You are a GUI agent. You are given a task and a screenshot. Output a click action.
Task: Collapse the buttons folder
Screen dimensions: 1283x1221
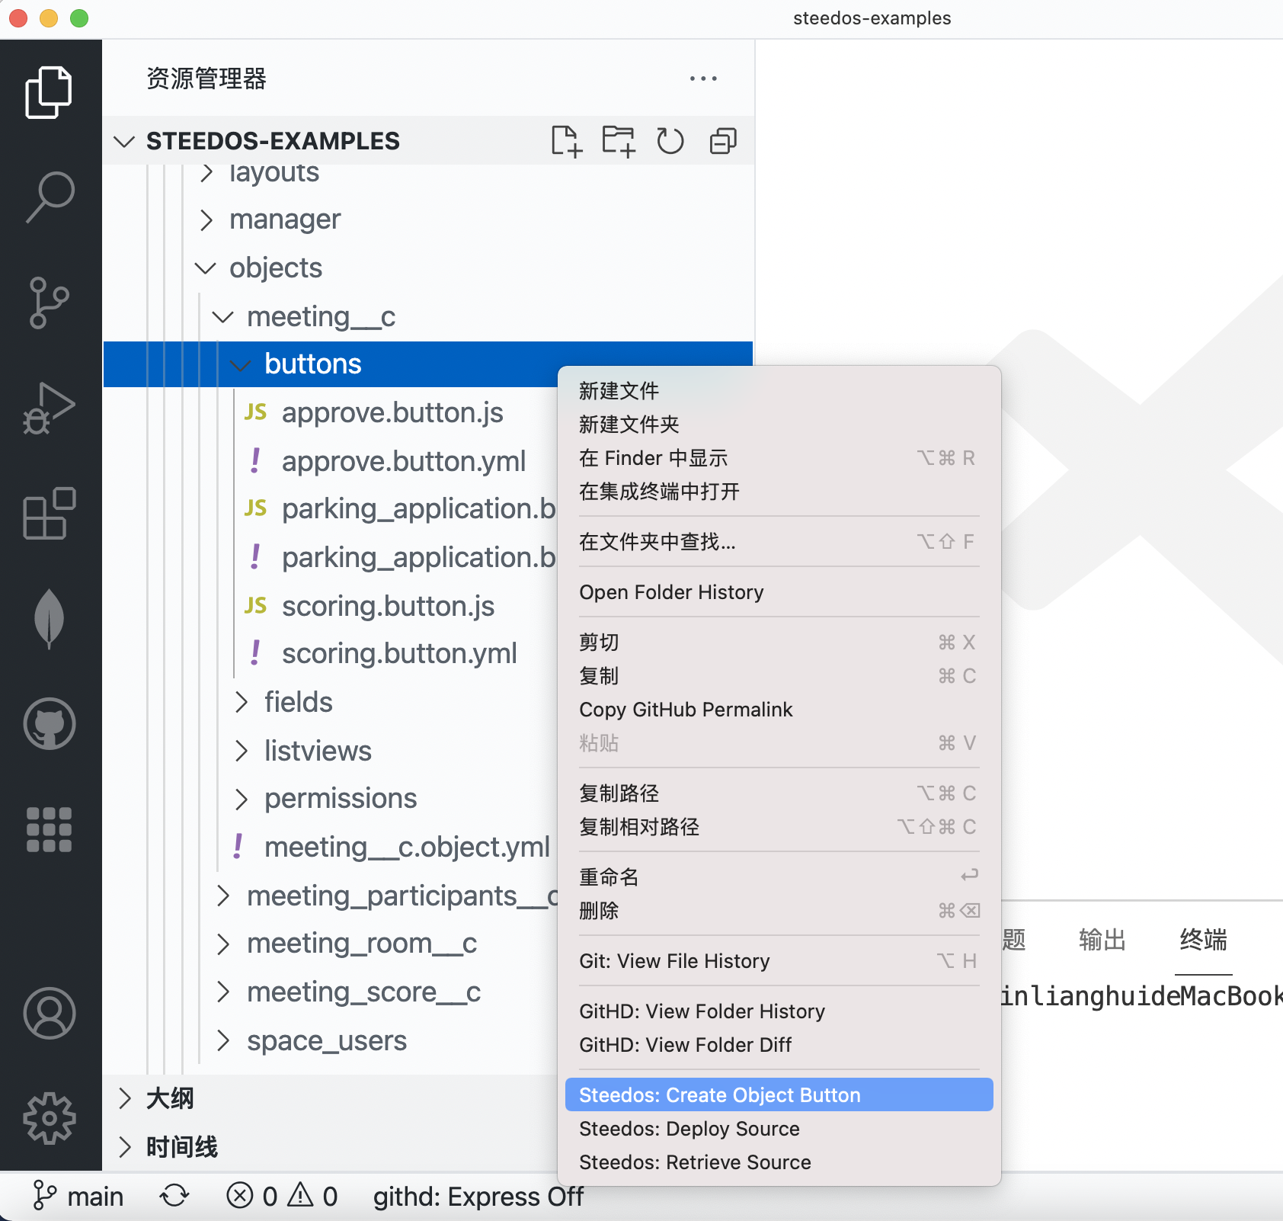(241, 365)
